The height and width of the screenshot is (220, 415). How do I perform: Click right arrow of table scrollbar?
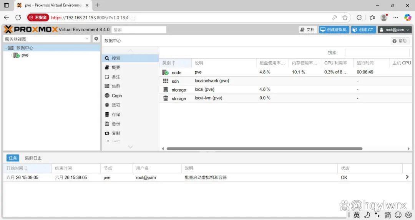point(408,149)
